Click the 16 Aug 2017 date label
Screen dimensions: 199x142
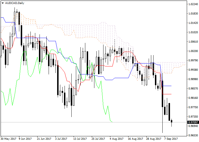pyautogui.click(x=135, y=139)
